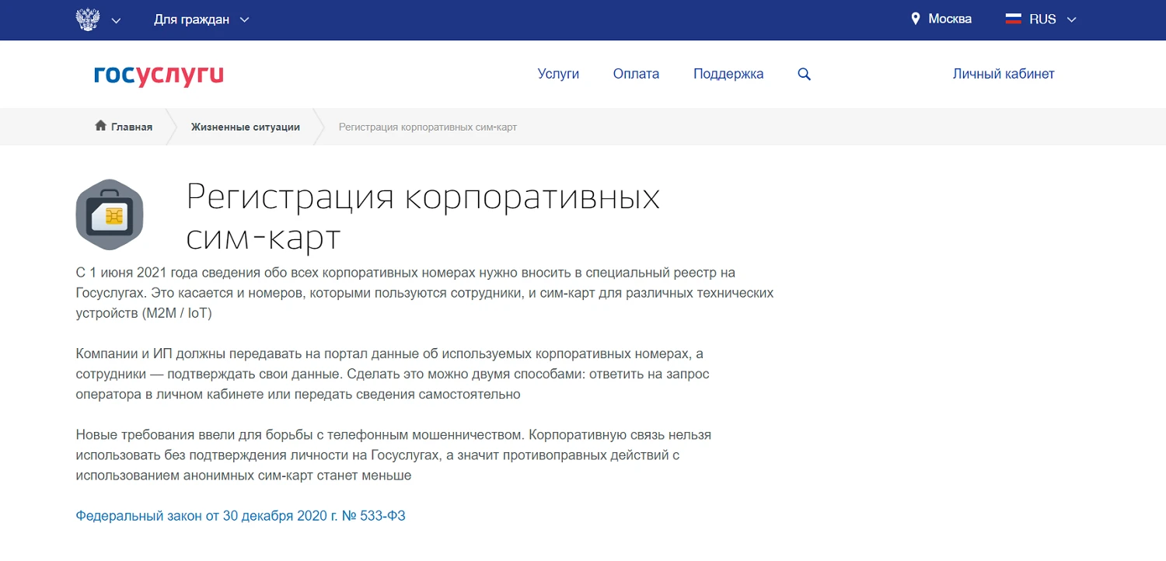This screenshot has width=1166, height=561.
Task: Go to Главная breadcrumb
Action: coord(131,127)
